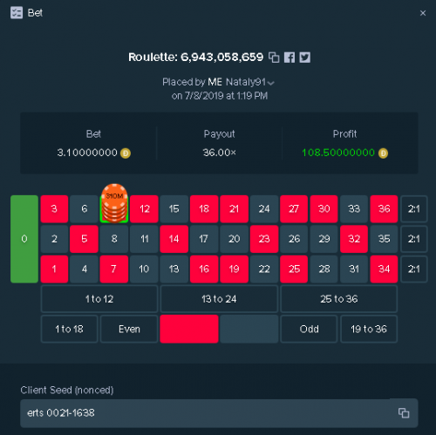
Task: Select red number 36
Action: [384, 209]
